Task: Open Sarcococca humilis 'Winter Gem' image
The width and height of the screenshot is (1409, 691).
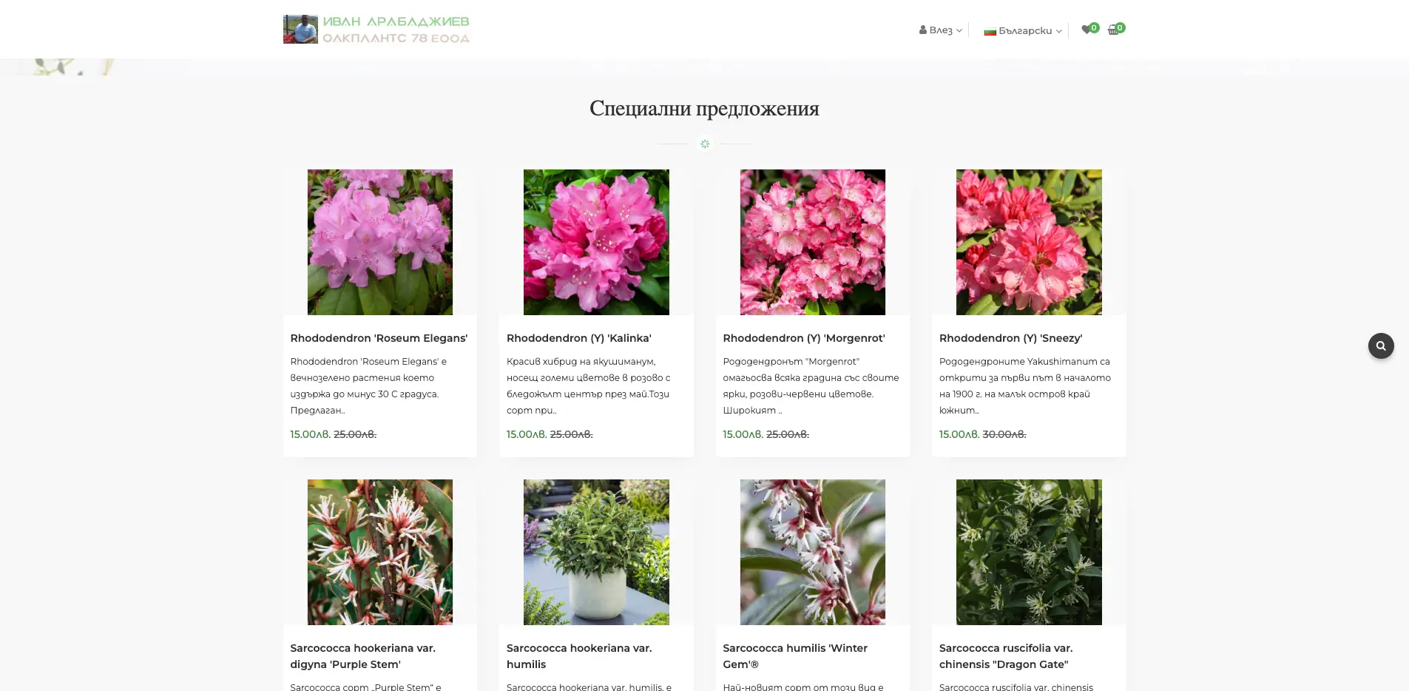Action: click(813, 552)
